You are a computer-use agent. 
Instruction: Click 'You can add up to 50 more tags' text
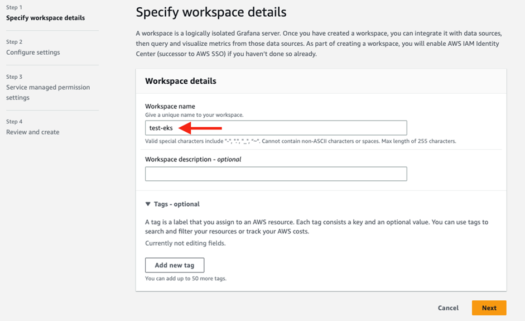pos(185,279)
